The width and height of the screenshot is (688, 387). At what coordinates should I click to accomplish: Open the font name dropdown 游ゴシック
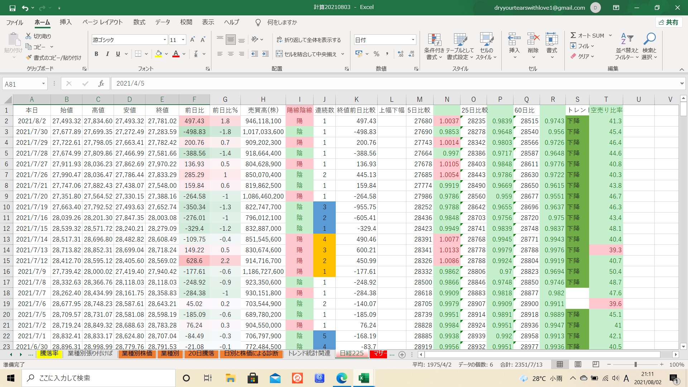tap(164, 40)
